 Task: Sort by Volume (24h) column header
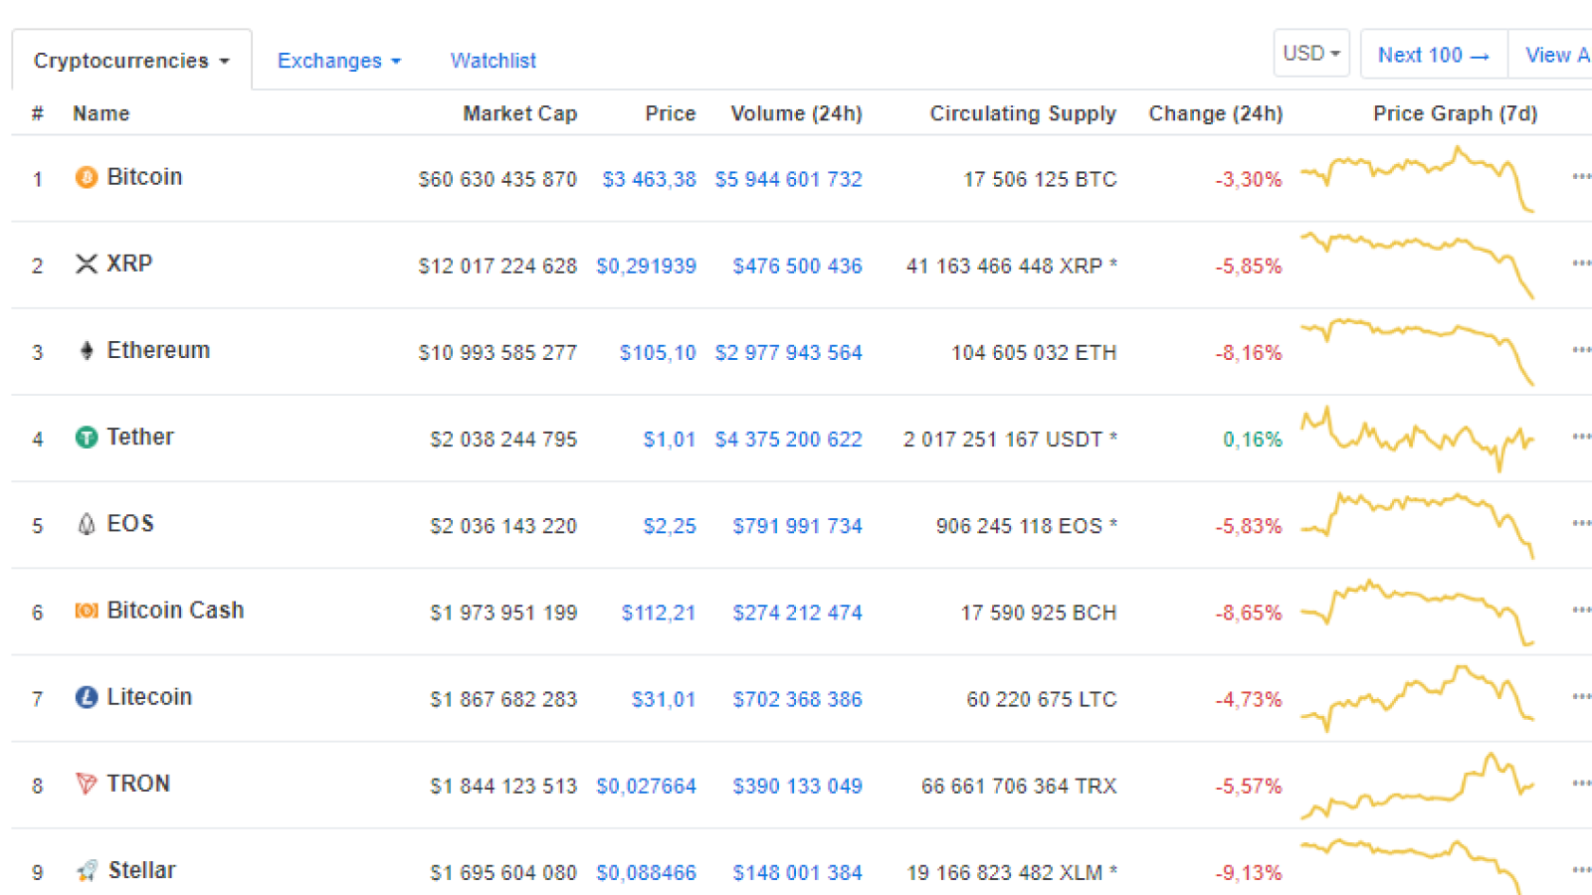click(796, 113)
